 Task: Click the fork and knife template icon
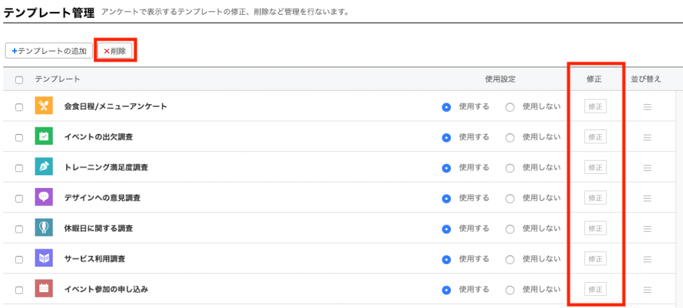[x=43, y=106]
